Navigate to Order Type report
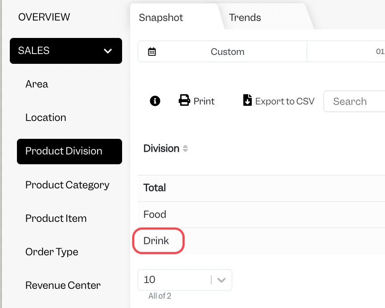This screenshot has height=308, width=385. (x=52, y=252)
